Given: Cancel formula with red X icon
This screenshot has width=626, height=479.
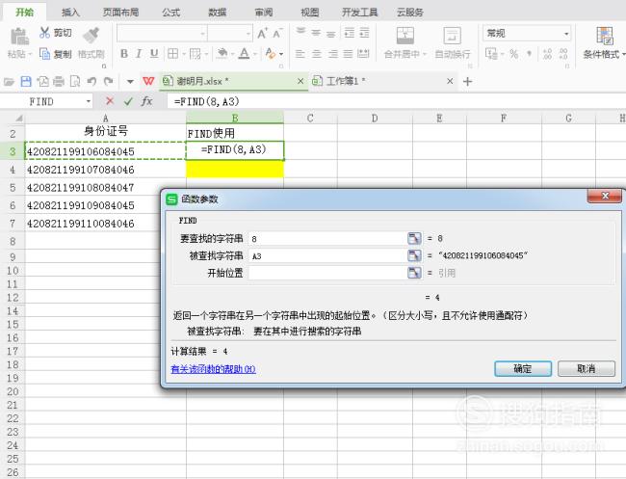Looking at the screenshot, I should (x=110, y=101).
